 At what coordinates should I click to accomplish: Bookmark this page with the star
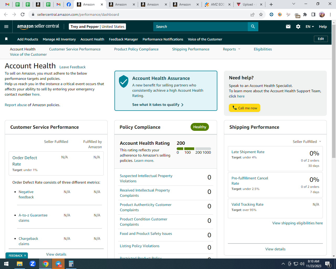click(x=261, y=14)
